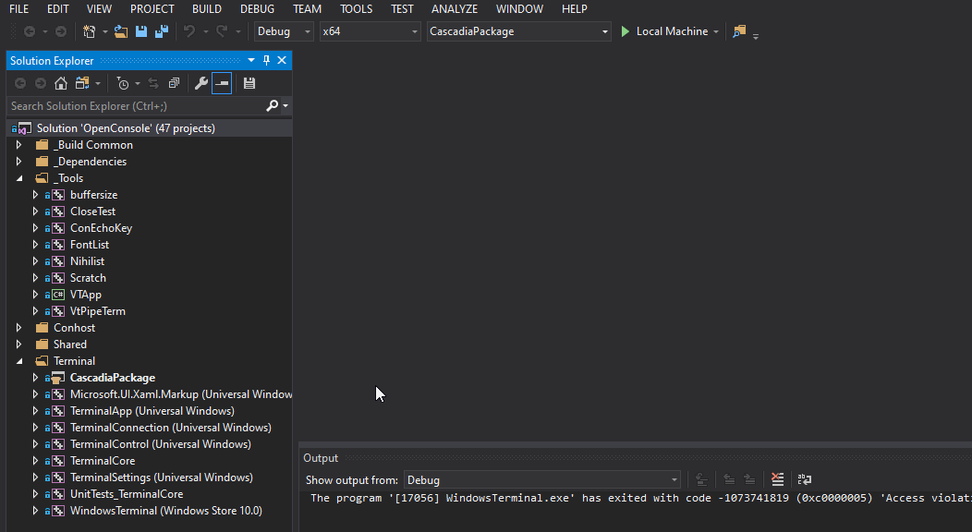Toggle word wrap in Output window
This screenshot has width=972, height=532.
pos(805,479)
